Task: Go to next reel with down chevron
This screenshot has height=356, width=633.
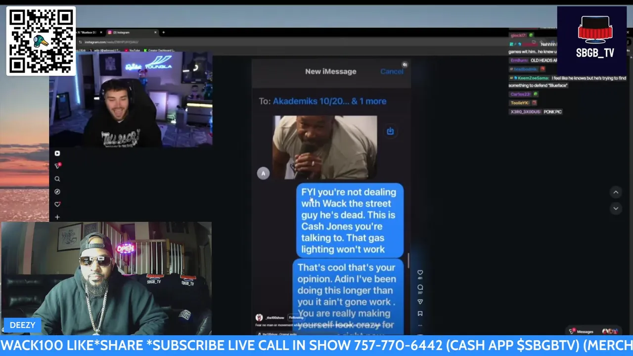Action: pyautogui.click(x=616, y=209)
